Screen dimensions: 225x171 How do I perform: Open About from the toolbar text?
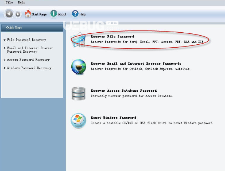[x=62, y=14]
